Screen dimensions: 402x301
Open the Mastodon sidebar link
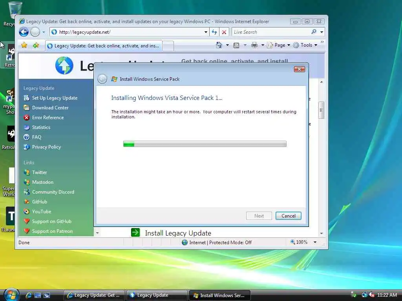[42, 182]
